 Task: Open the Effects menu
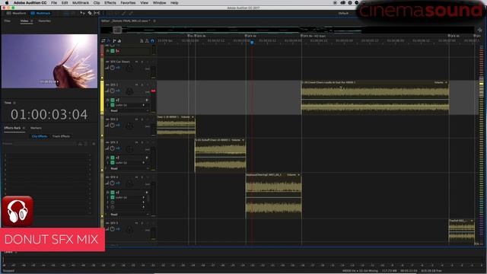coord(110,3)
